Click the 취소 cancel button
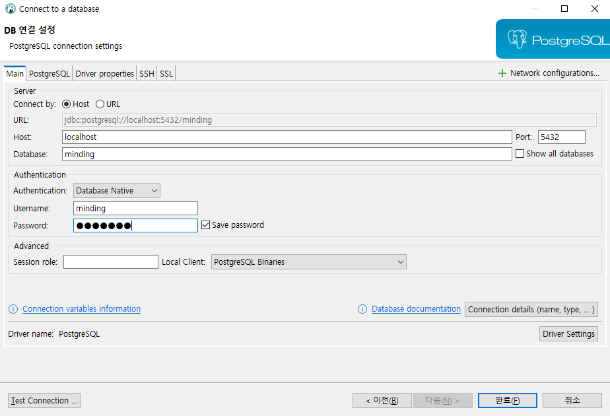Viewport: 610px width, 416px height. coord(572,400)
